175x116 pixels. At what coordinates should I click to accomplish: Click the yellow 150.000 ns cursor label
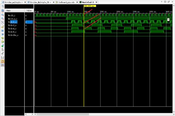pos(90,6)
